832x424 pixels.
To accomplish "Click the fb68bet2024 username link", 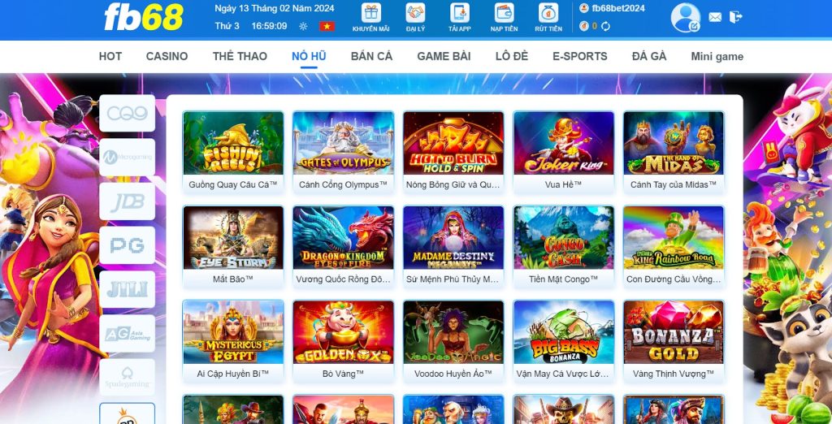I will point(618,8).
